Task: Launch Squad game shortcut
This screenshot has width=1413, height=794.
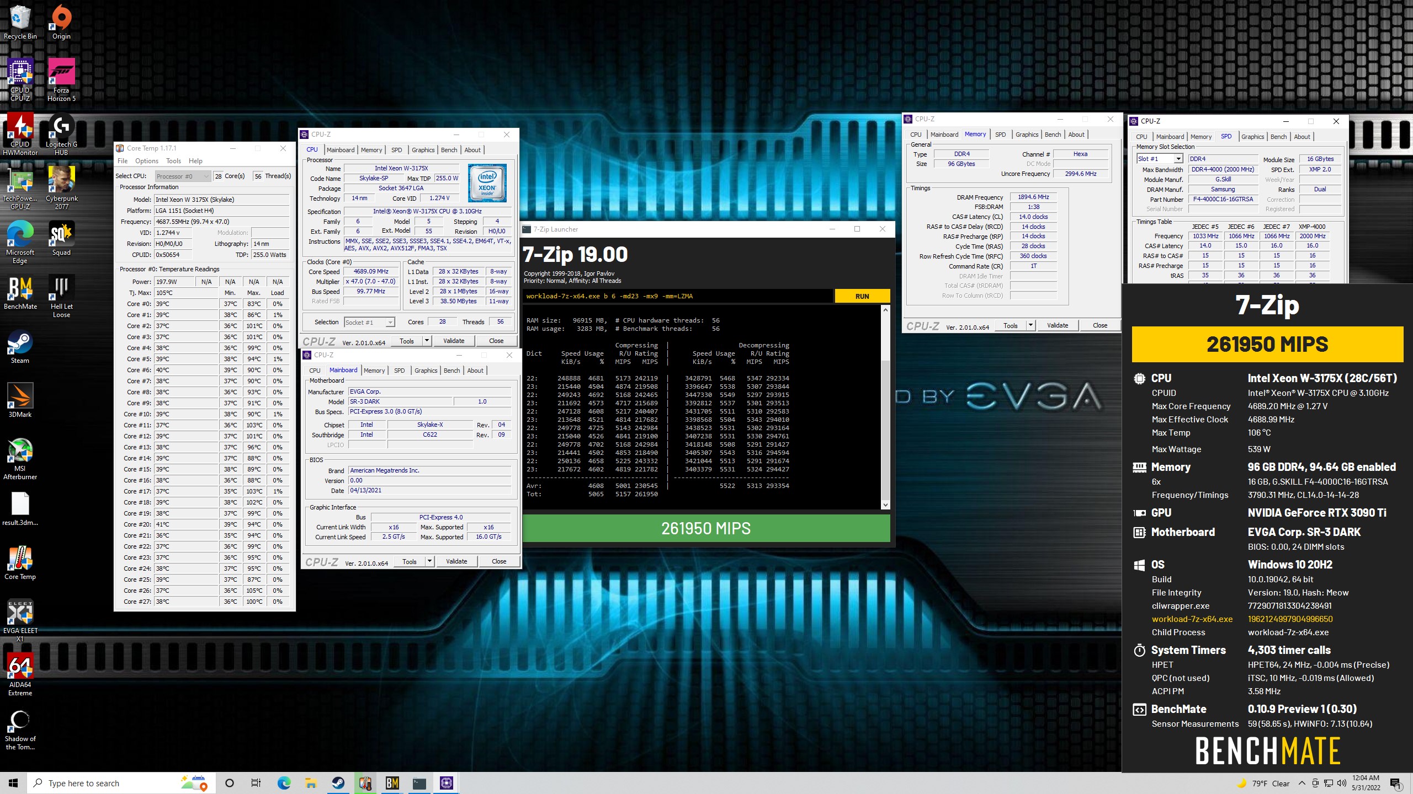Action: pyautogui.click(x=61, y=238)
